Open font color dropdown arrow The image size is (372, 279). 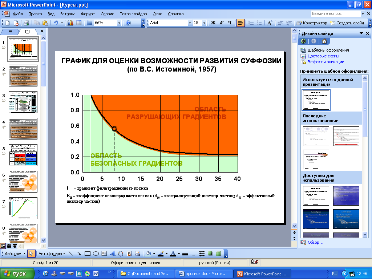(x=179, y=254)
